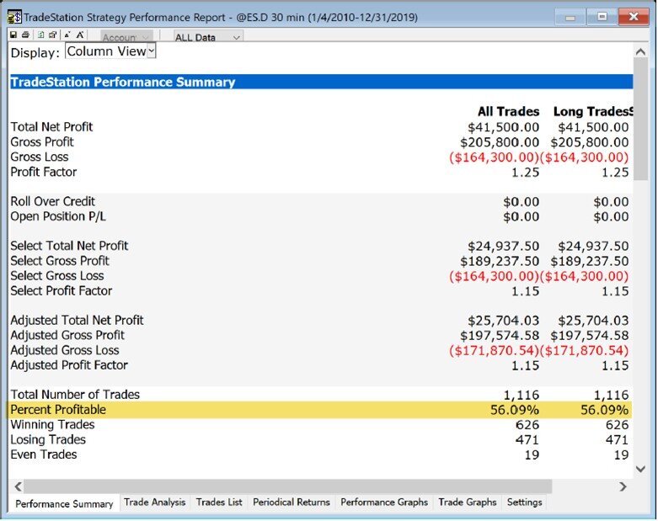This screenshot has height=521, width=658.
Task: Click the All Trades $41,500.00 net profit value
Action: pyautogui.click(x=504, y=127)
